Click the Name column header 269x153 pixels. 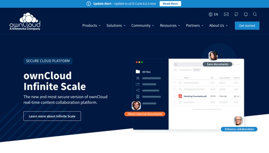tap(186, 78)
